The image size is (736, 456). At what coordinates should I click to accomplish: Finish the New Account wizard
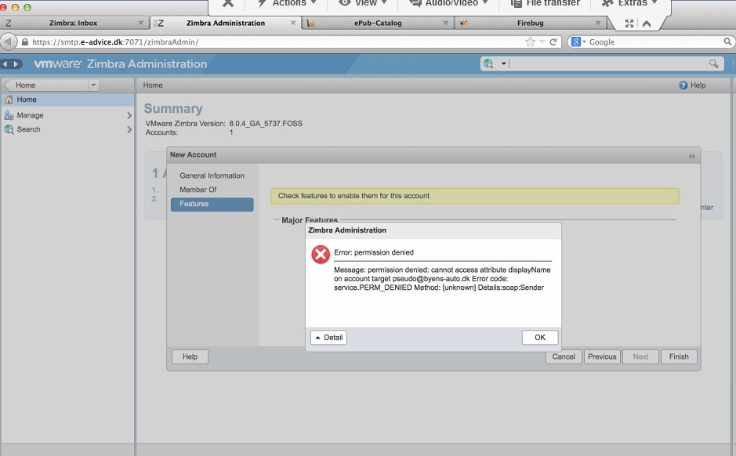(x=679, y=356)
